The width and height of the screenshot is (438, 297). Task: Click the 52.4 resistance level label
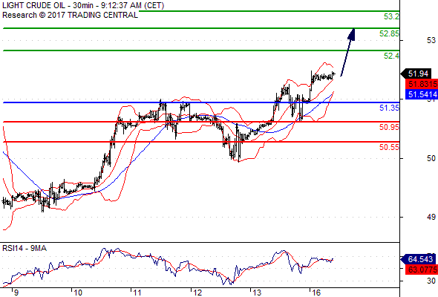(x=391, y=56)
